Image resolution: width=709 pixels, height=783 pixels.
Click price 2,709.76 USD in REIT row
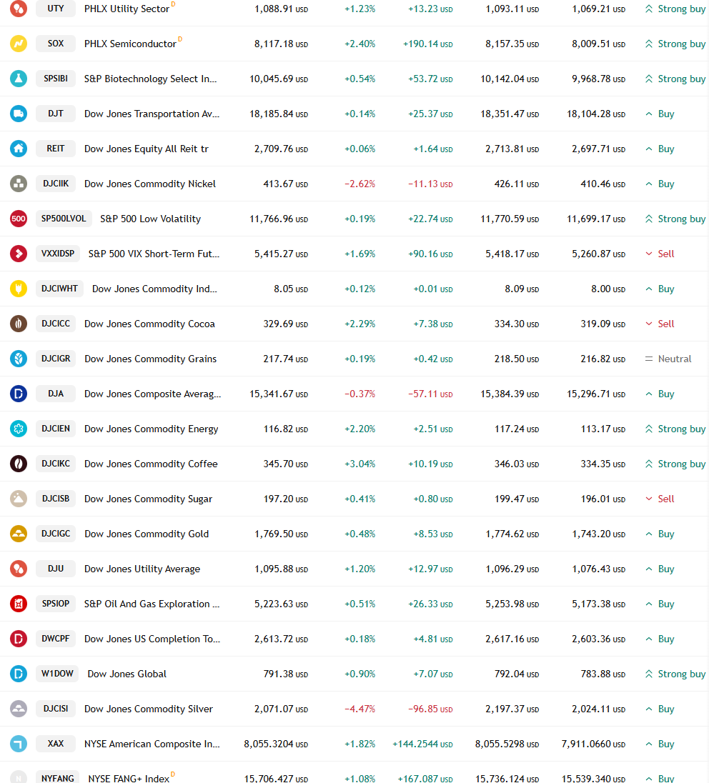pyautogui.click(x=282, y=149)
